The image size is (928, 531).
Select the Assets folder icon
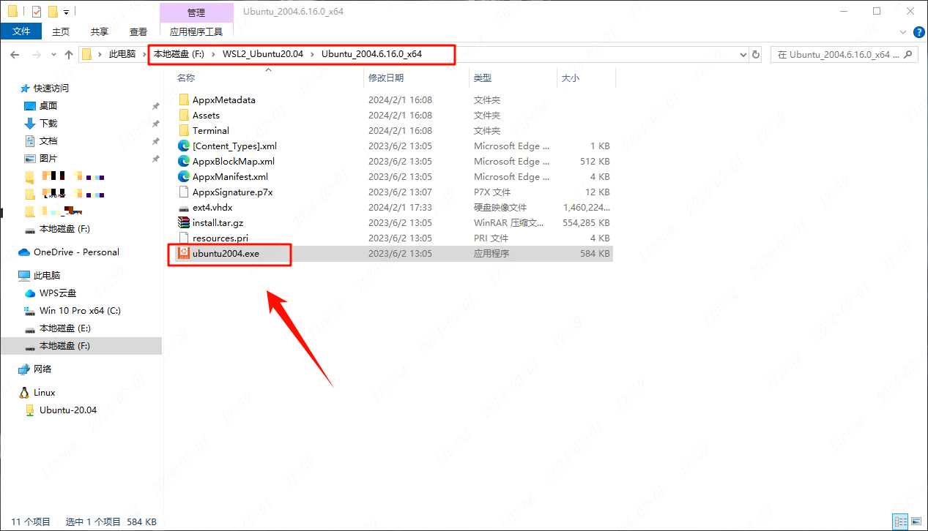pos(184,115)
